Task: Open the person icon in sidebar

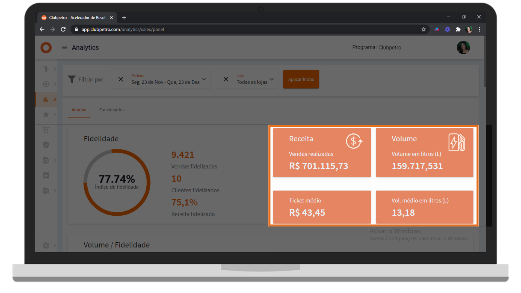Action: [x=46, y=69]
